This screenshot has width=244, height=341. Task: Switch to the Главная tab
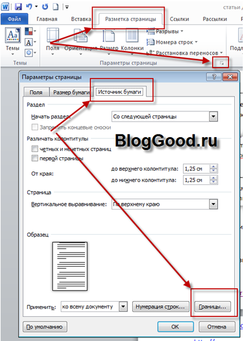coord(47,19)
